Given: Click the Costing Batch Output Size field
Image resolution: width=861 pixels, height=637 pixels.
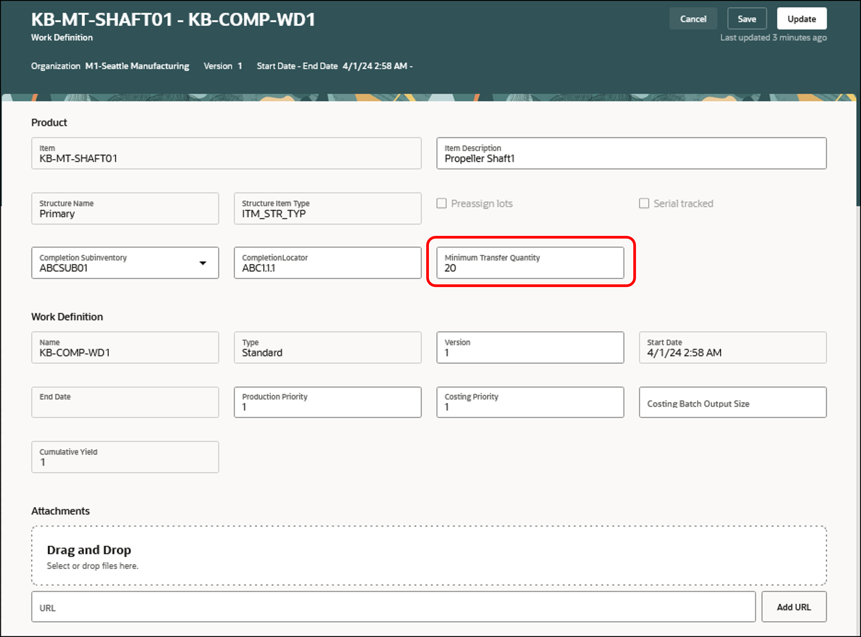Looking at the screenshot, I should (x=732, y=402).
